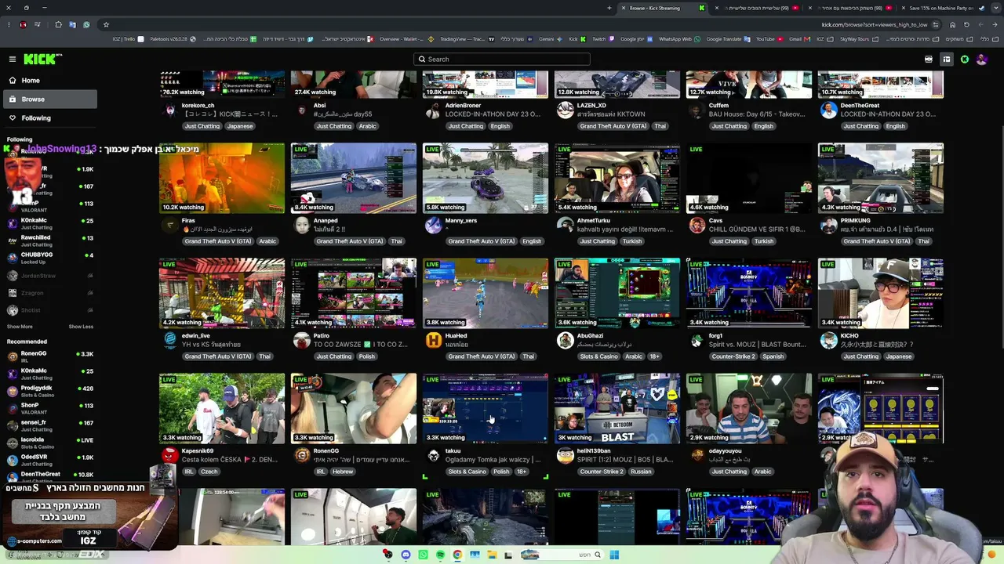Click the Hebrew tag under RonenGG
Viewport: 1004px width, 564px height.
coord(343,472)
